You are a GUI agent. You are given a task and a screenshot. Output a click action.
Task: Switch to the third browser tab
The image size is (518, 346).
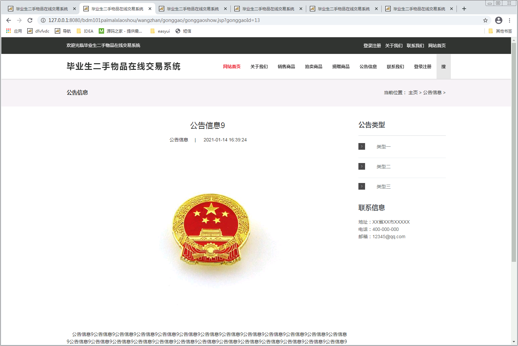tap(193, 9)
